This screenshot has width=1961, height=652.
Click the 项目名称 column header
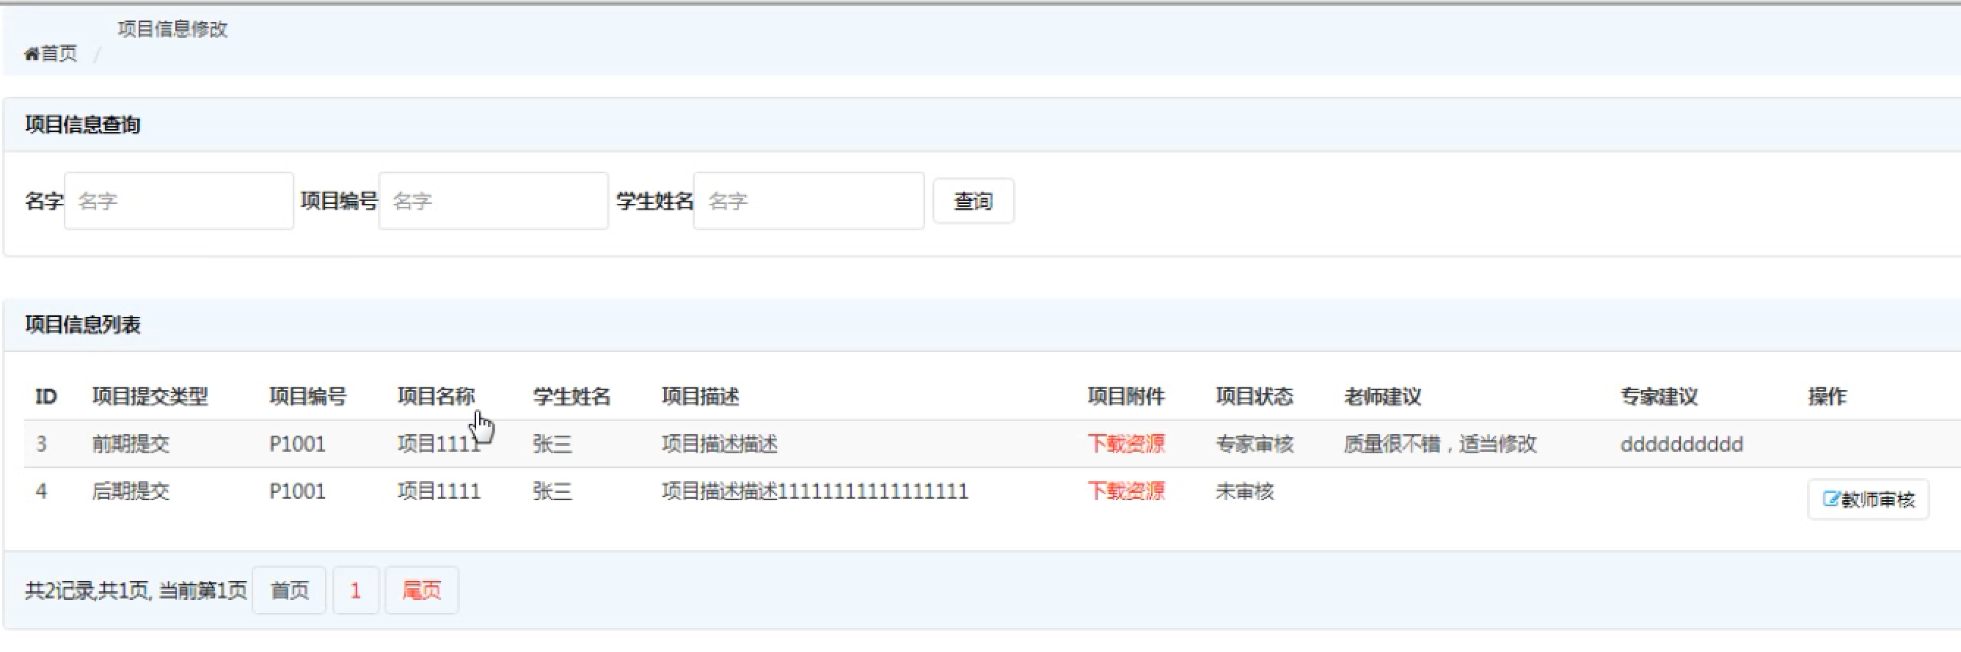coord(437,396)
